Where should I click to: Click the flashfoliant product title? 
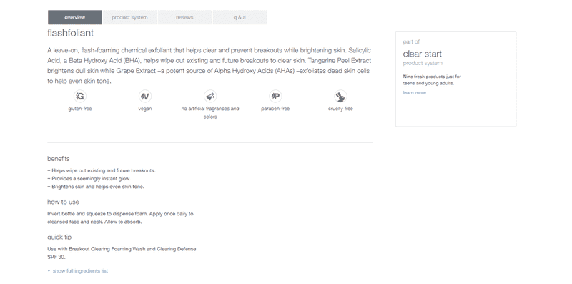(x=70, y=33)
